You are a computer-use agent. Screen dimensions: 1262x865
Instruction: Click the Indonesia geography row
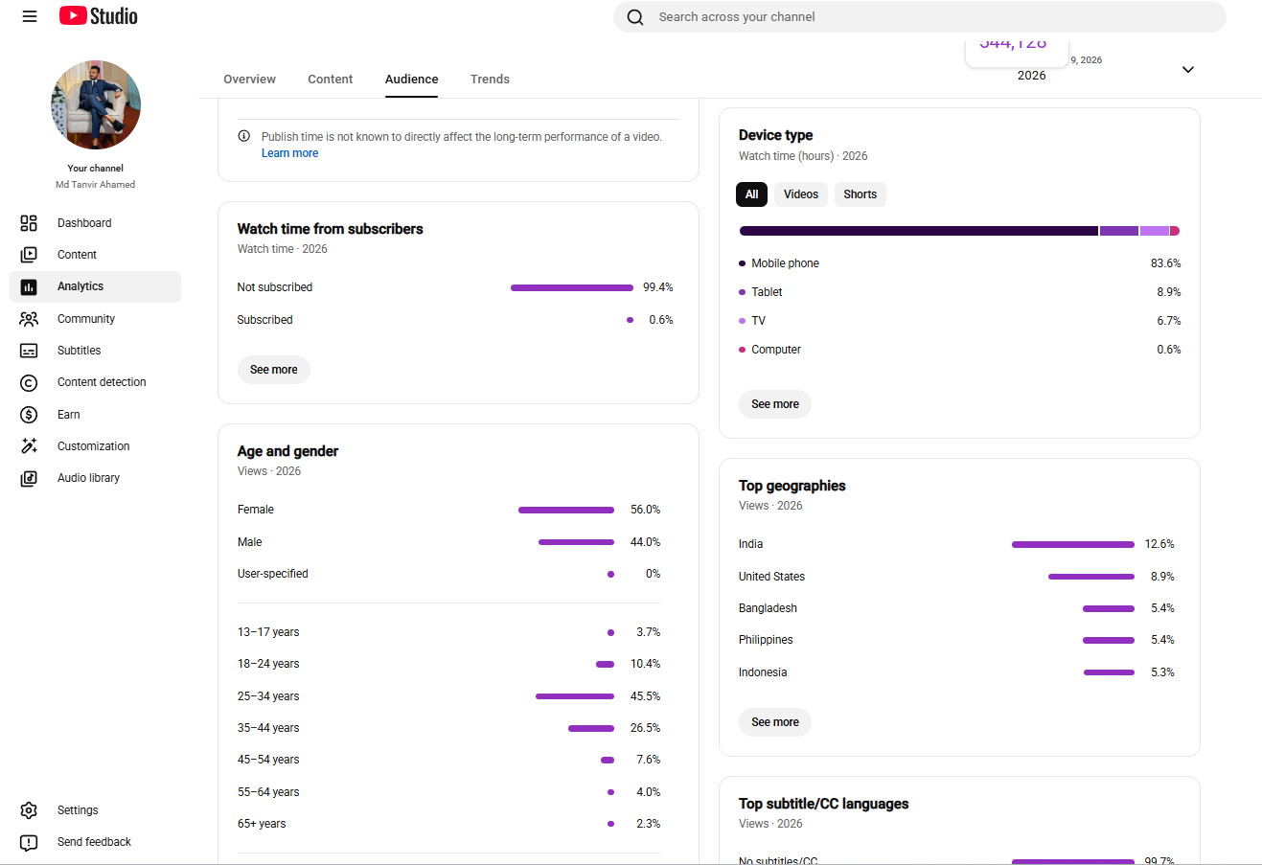pyautogui.click(x=956, y=672)
